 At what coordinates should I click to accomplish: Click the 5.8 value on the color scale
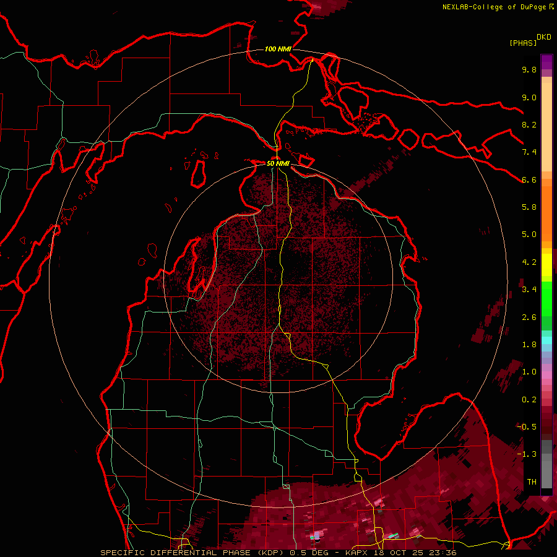pos(529,207)
